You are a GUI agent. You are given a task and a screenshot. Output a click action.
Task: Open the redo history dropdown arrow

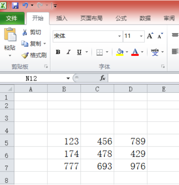(47, 5)
